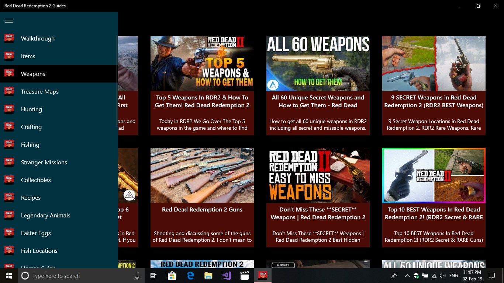Click 'Don't Miss These **SECRET**' title
The height and width of the screenshot is (283, 504).
pos(318,213)
